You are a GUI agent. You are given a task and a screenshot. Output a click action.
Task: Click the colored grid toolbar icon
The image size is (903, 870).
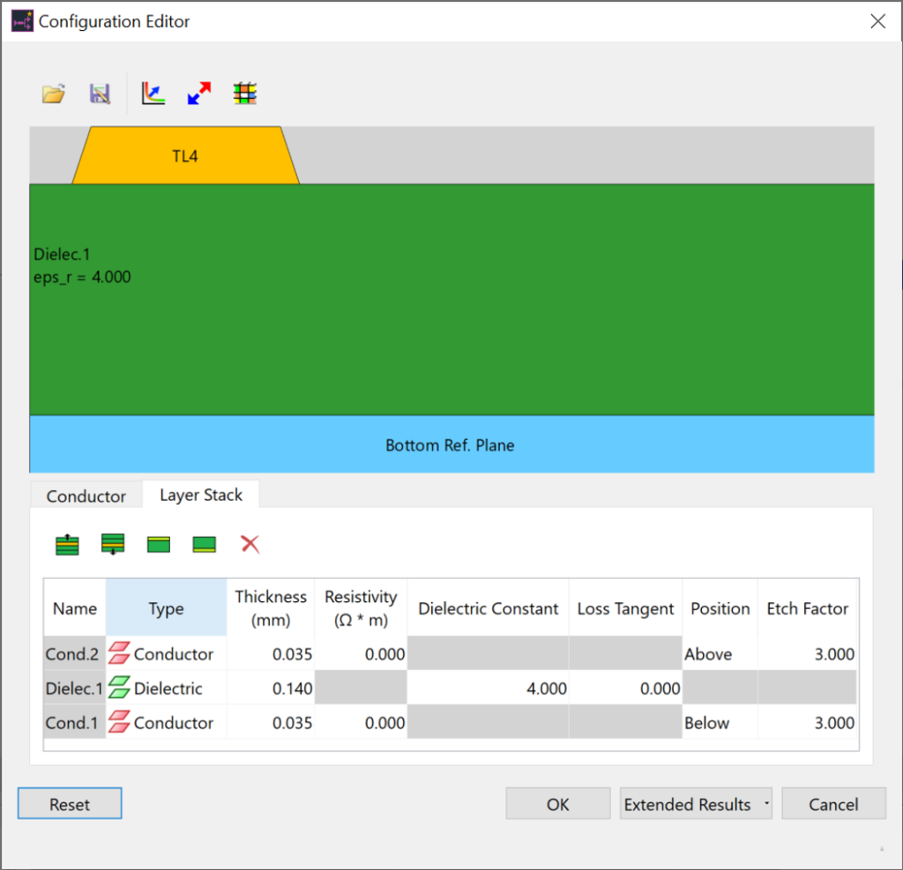pyautogui.click(x=245, y=93)
